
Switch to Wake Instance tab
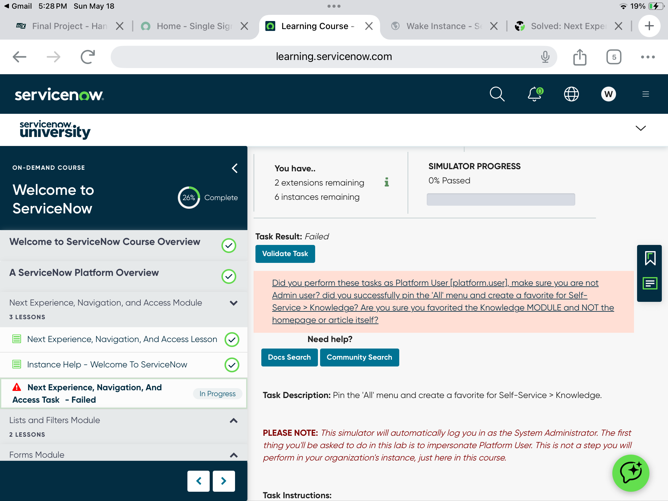click(436, 26)
